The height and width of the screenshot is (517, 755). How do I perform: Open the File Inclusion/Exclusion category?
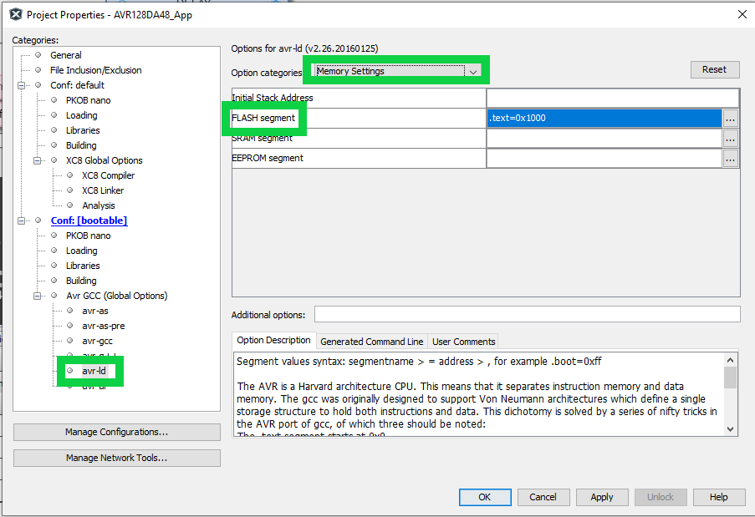[95, 70]
